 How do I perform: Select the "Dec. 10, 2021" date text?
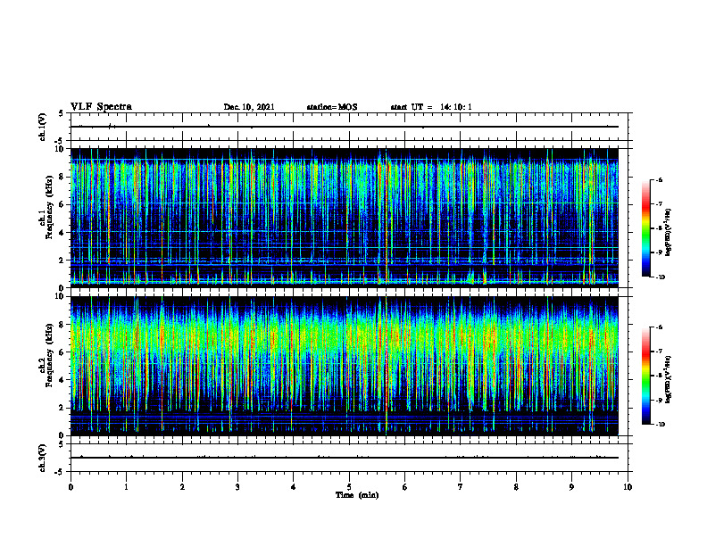(x=249, y=107)
